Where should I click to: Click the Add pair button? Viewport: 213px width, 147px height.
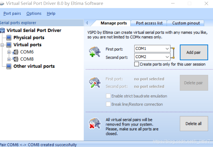pos(194,52)
